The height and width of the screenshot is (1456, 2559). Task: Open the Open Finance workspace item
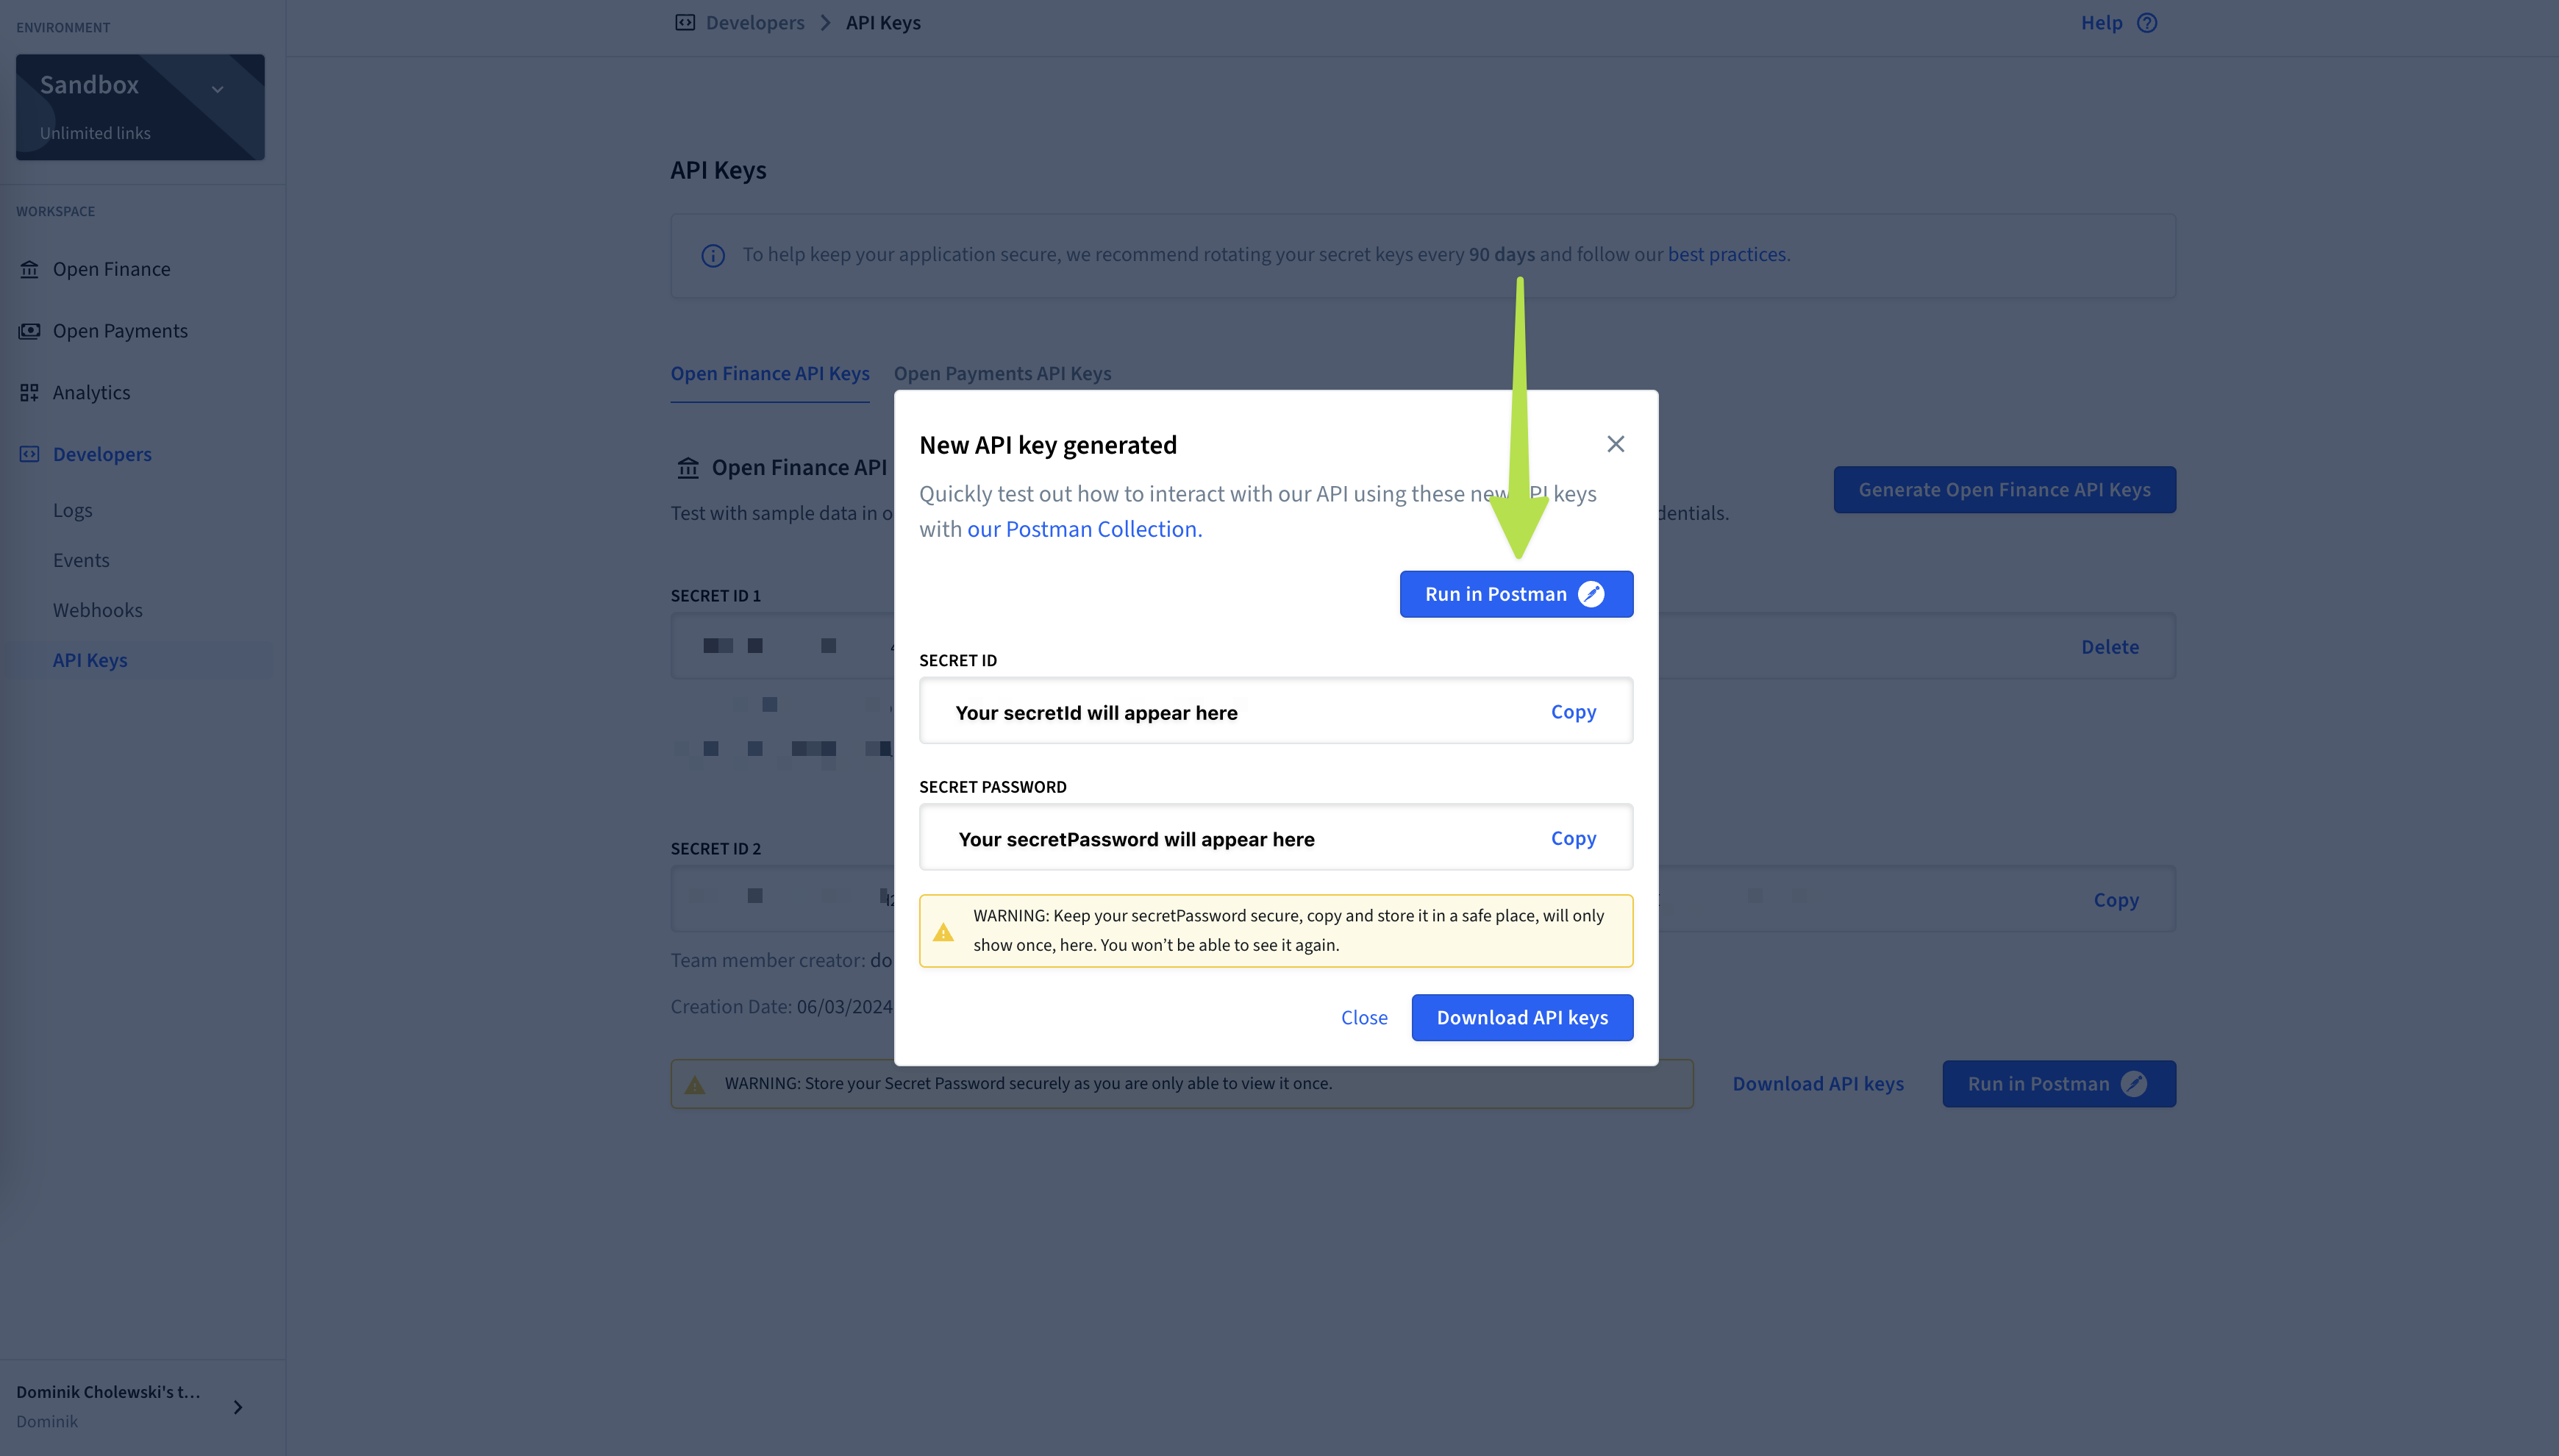[111, 269]
